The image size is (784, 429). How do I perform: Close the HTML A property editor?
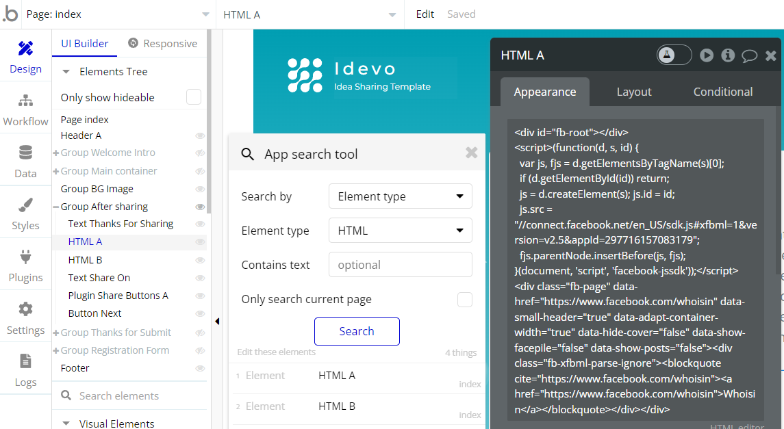pos(770,55)
